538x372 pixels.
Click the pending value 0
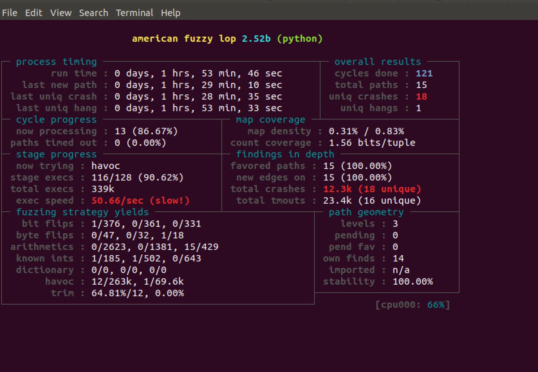395,235
